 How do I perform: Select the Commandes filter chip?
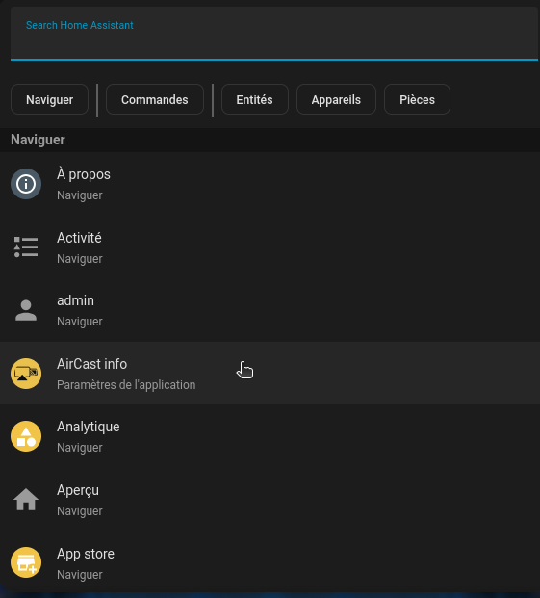click(155, 99)
